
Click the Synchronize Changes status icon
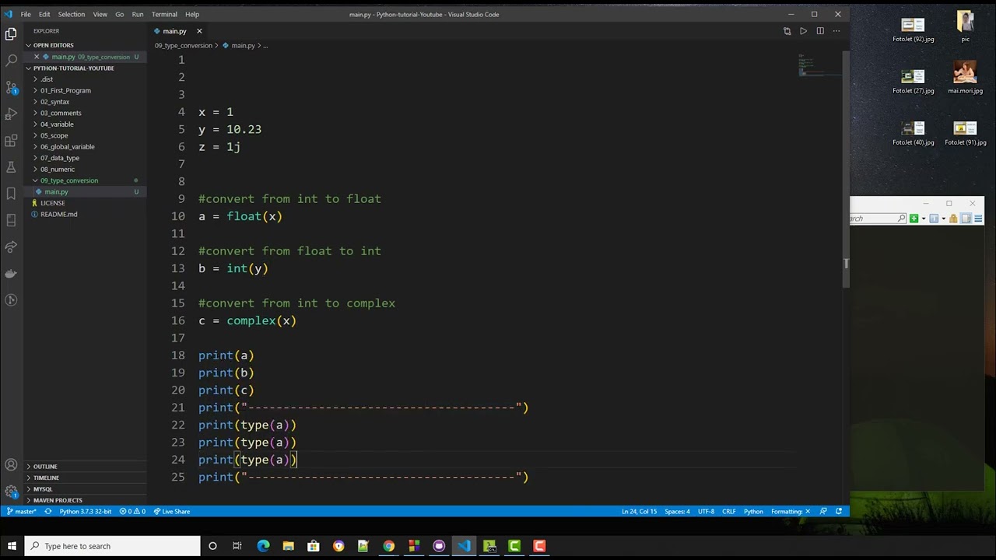48,512
